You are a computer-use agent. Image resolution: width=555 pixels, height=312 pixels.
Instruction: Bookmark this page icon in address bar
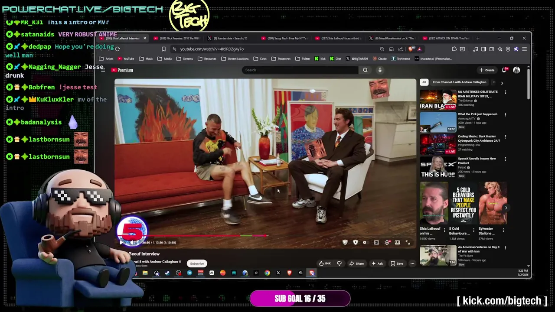click(x=163, y=49)
